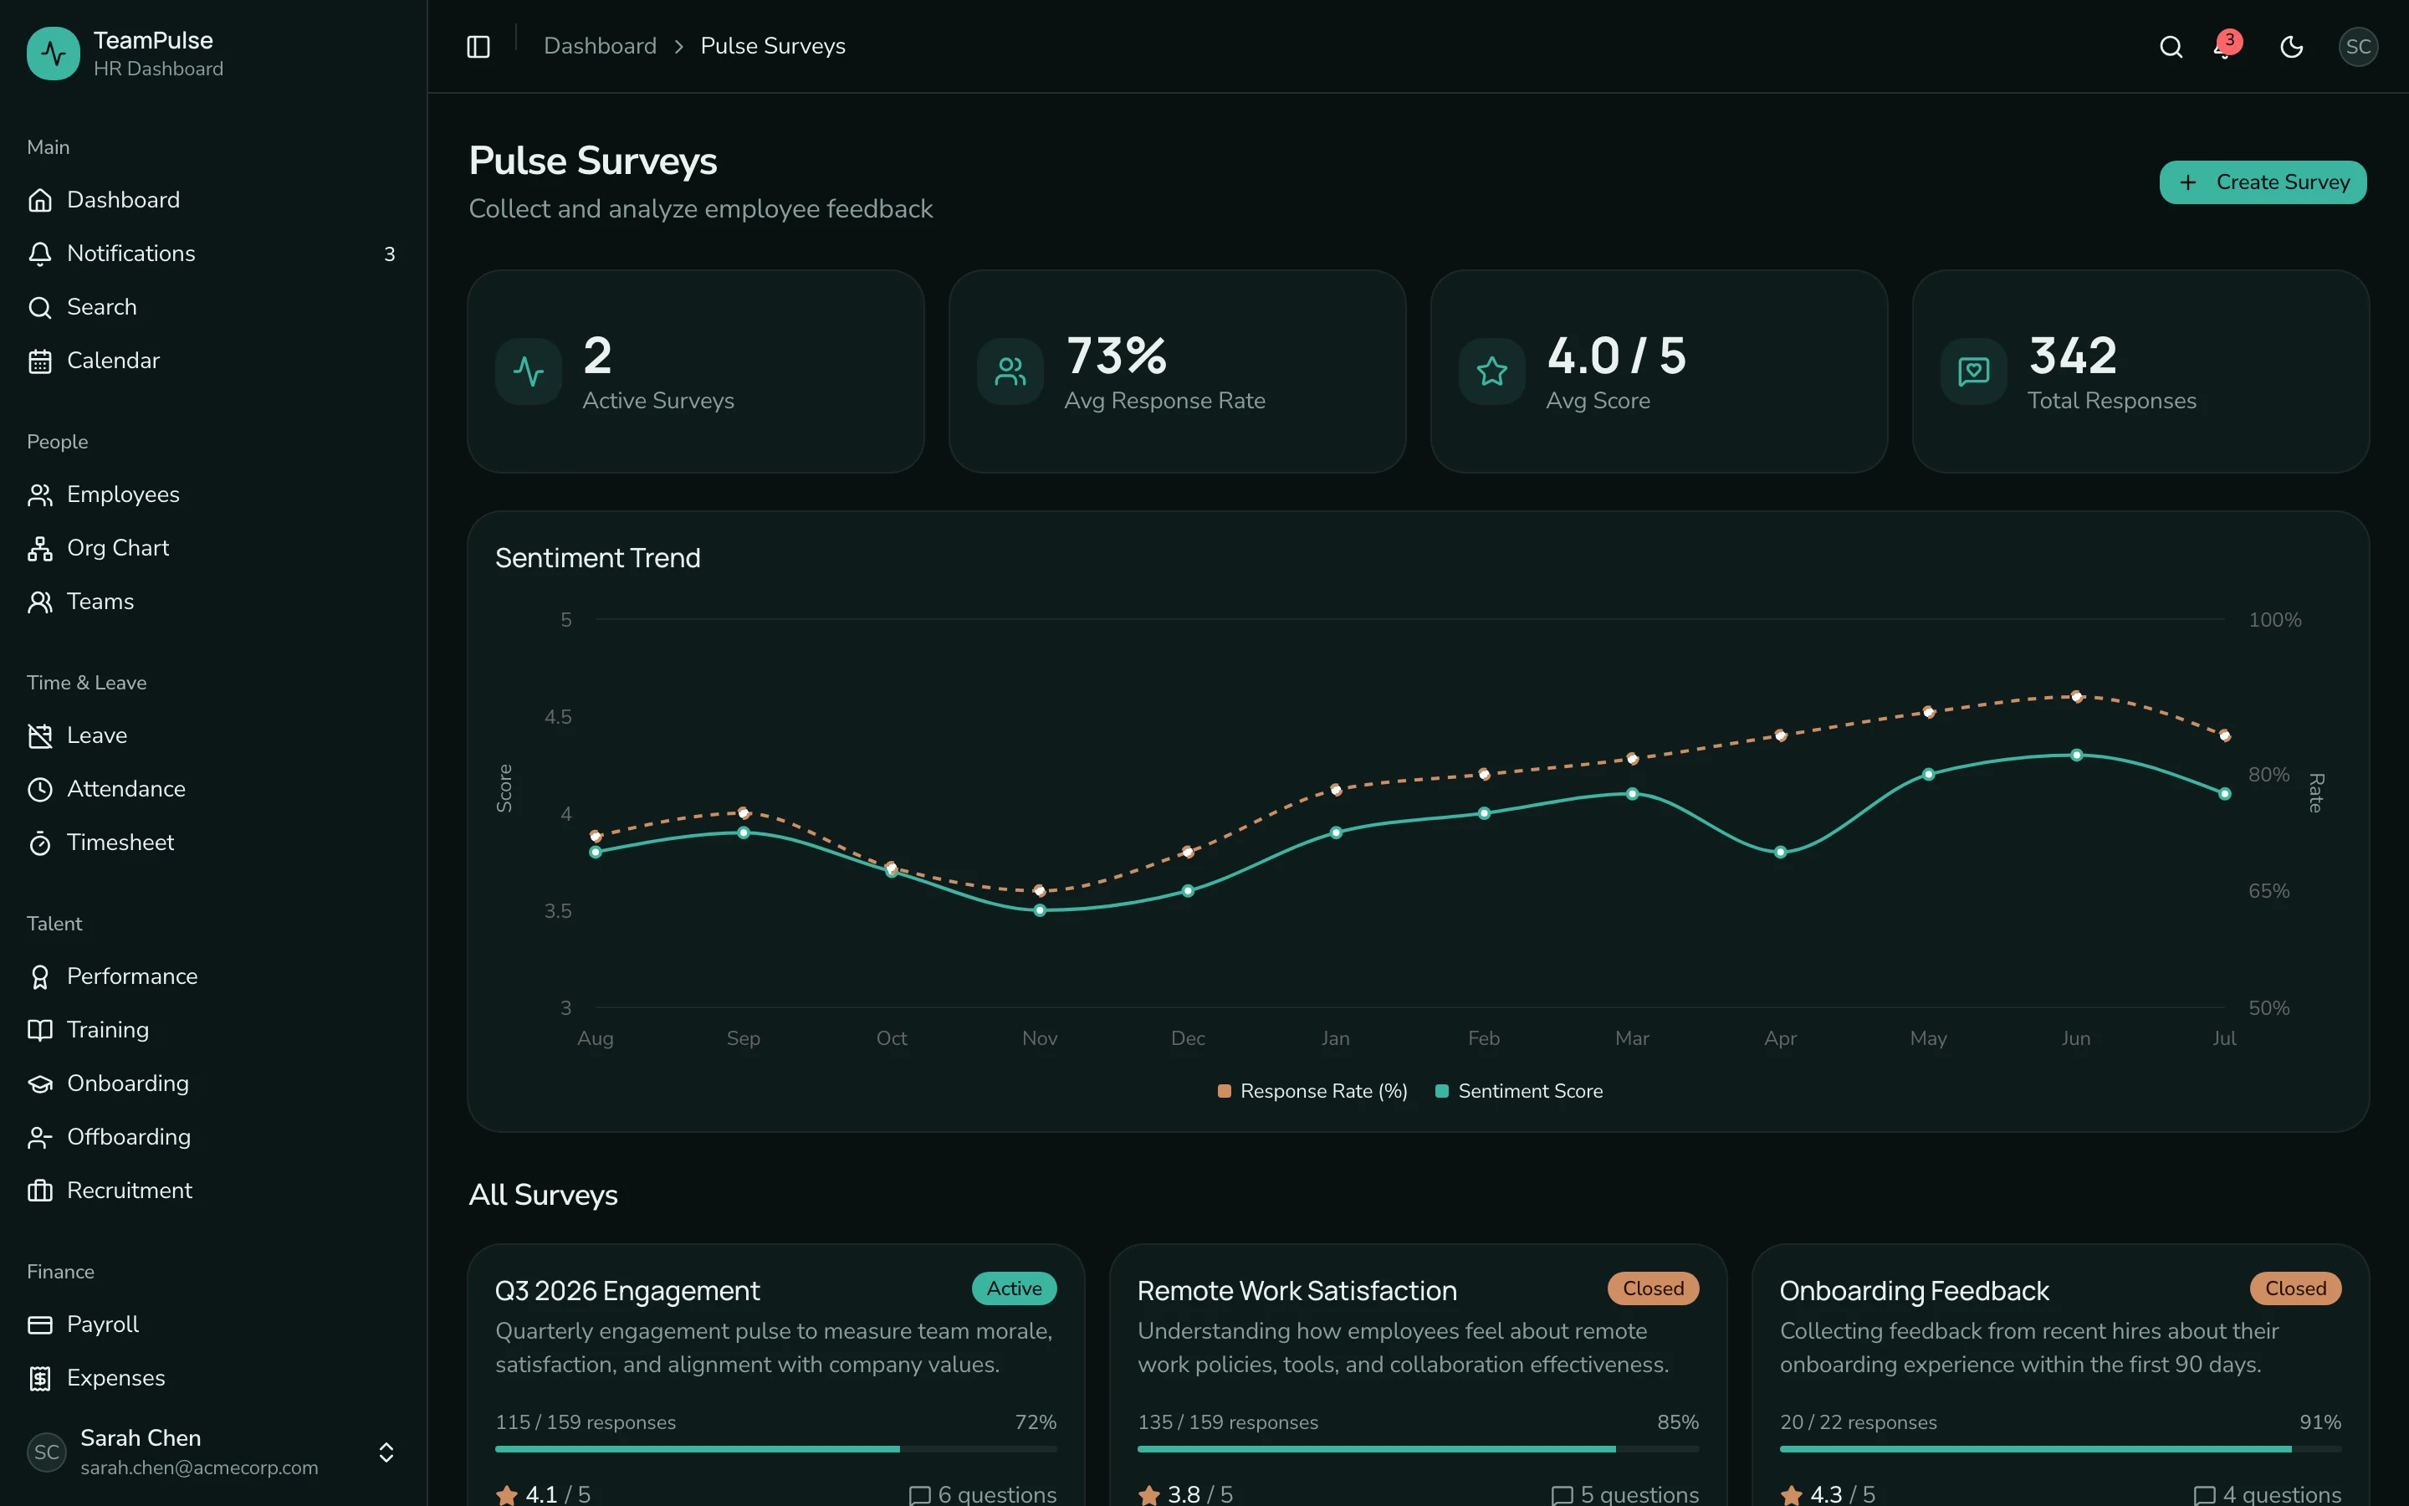2409x1506 pixels.
Task: Click the TeamPulse logo icon
Action: point(54,54)
